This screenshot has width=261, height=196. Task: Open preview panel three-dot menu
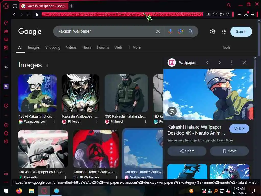pos(232,63)
